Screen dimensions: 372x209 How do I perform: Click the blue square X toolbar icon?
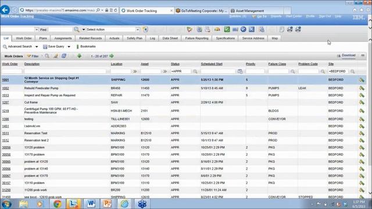pyautogui.click(x=252, y=30)
